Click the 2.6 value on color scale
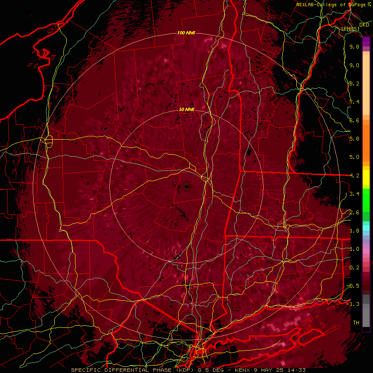 [354, 213]
